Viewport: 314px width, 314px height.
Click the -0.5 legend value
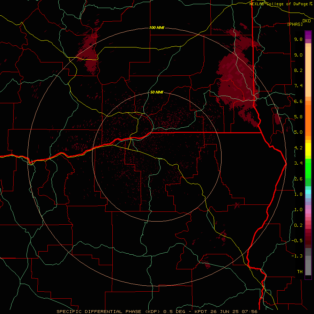[297, 241]
